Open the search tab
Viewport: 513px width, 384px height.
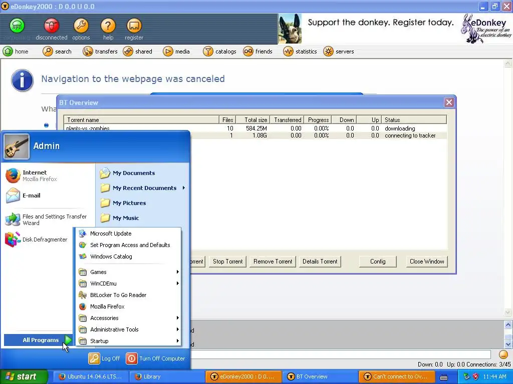pos(57,51)
